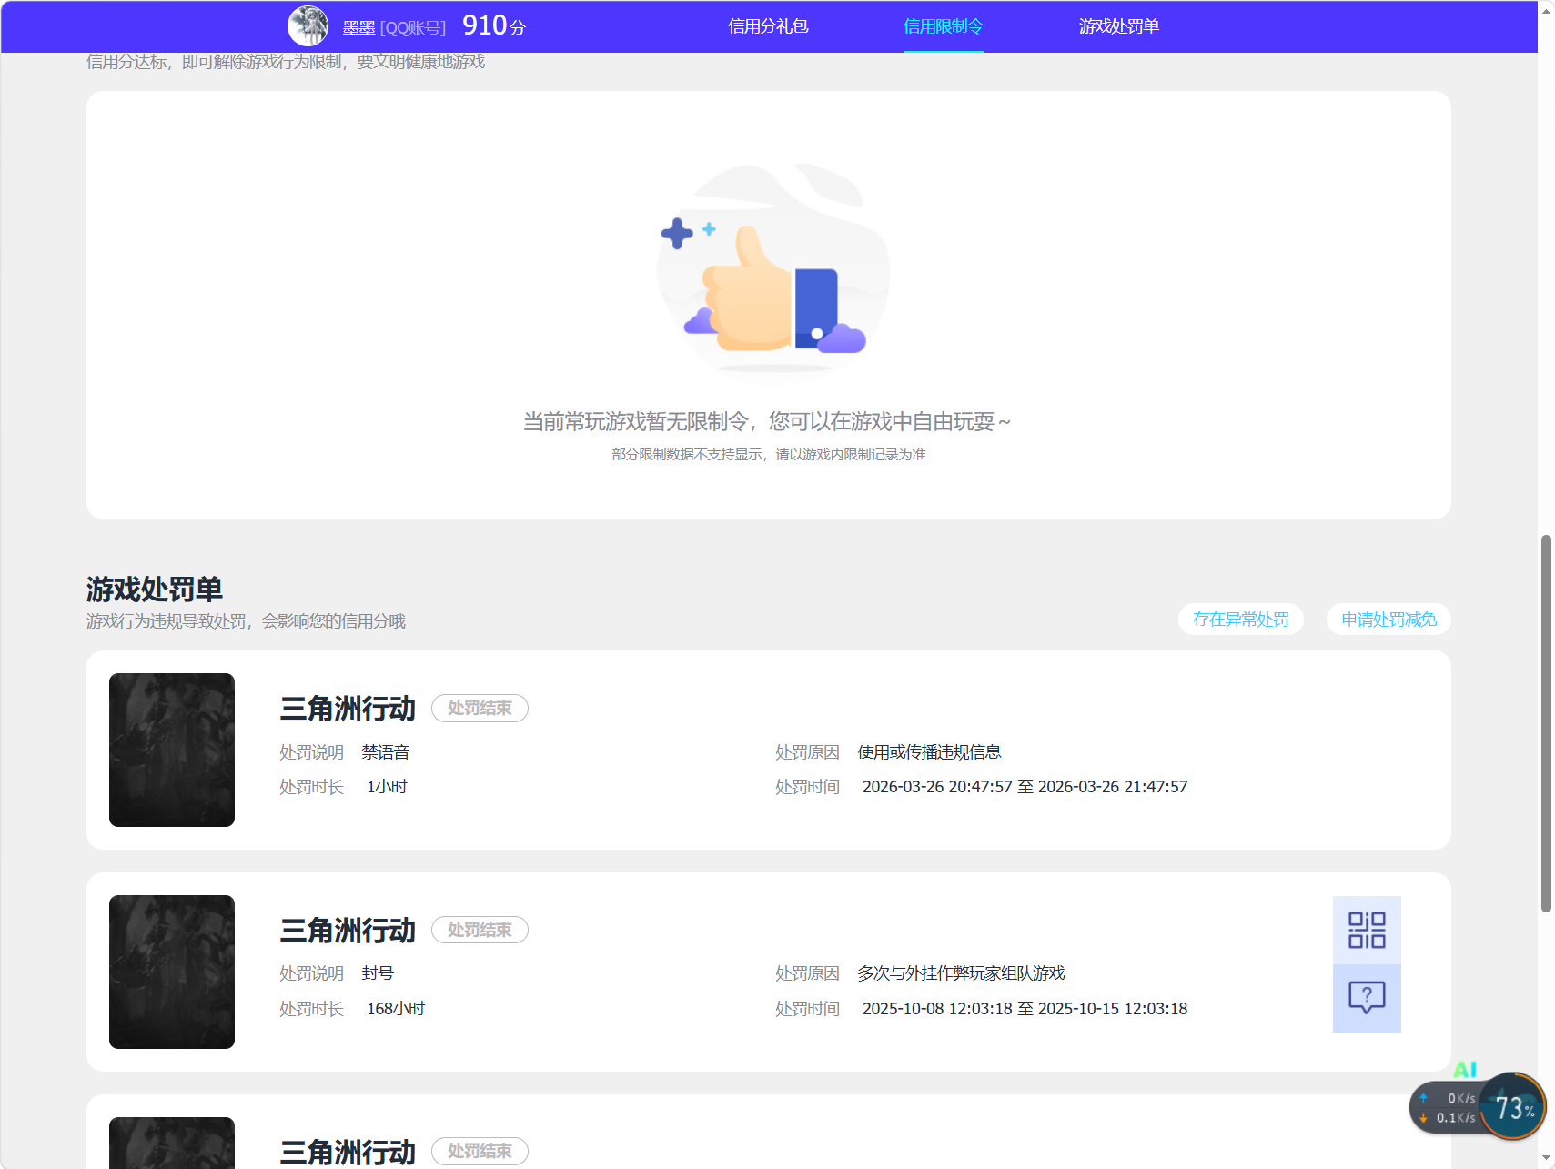Click 处罚结束 badge on 禁语音 record

coord(480,708)
